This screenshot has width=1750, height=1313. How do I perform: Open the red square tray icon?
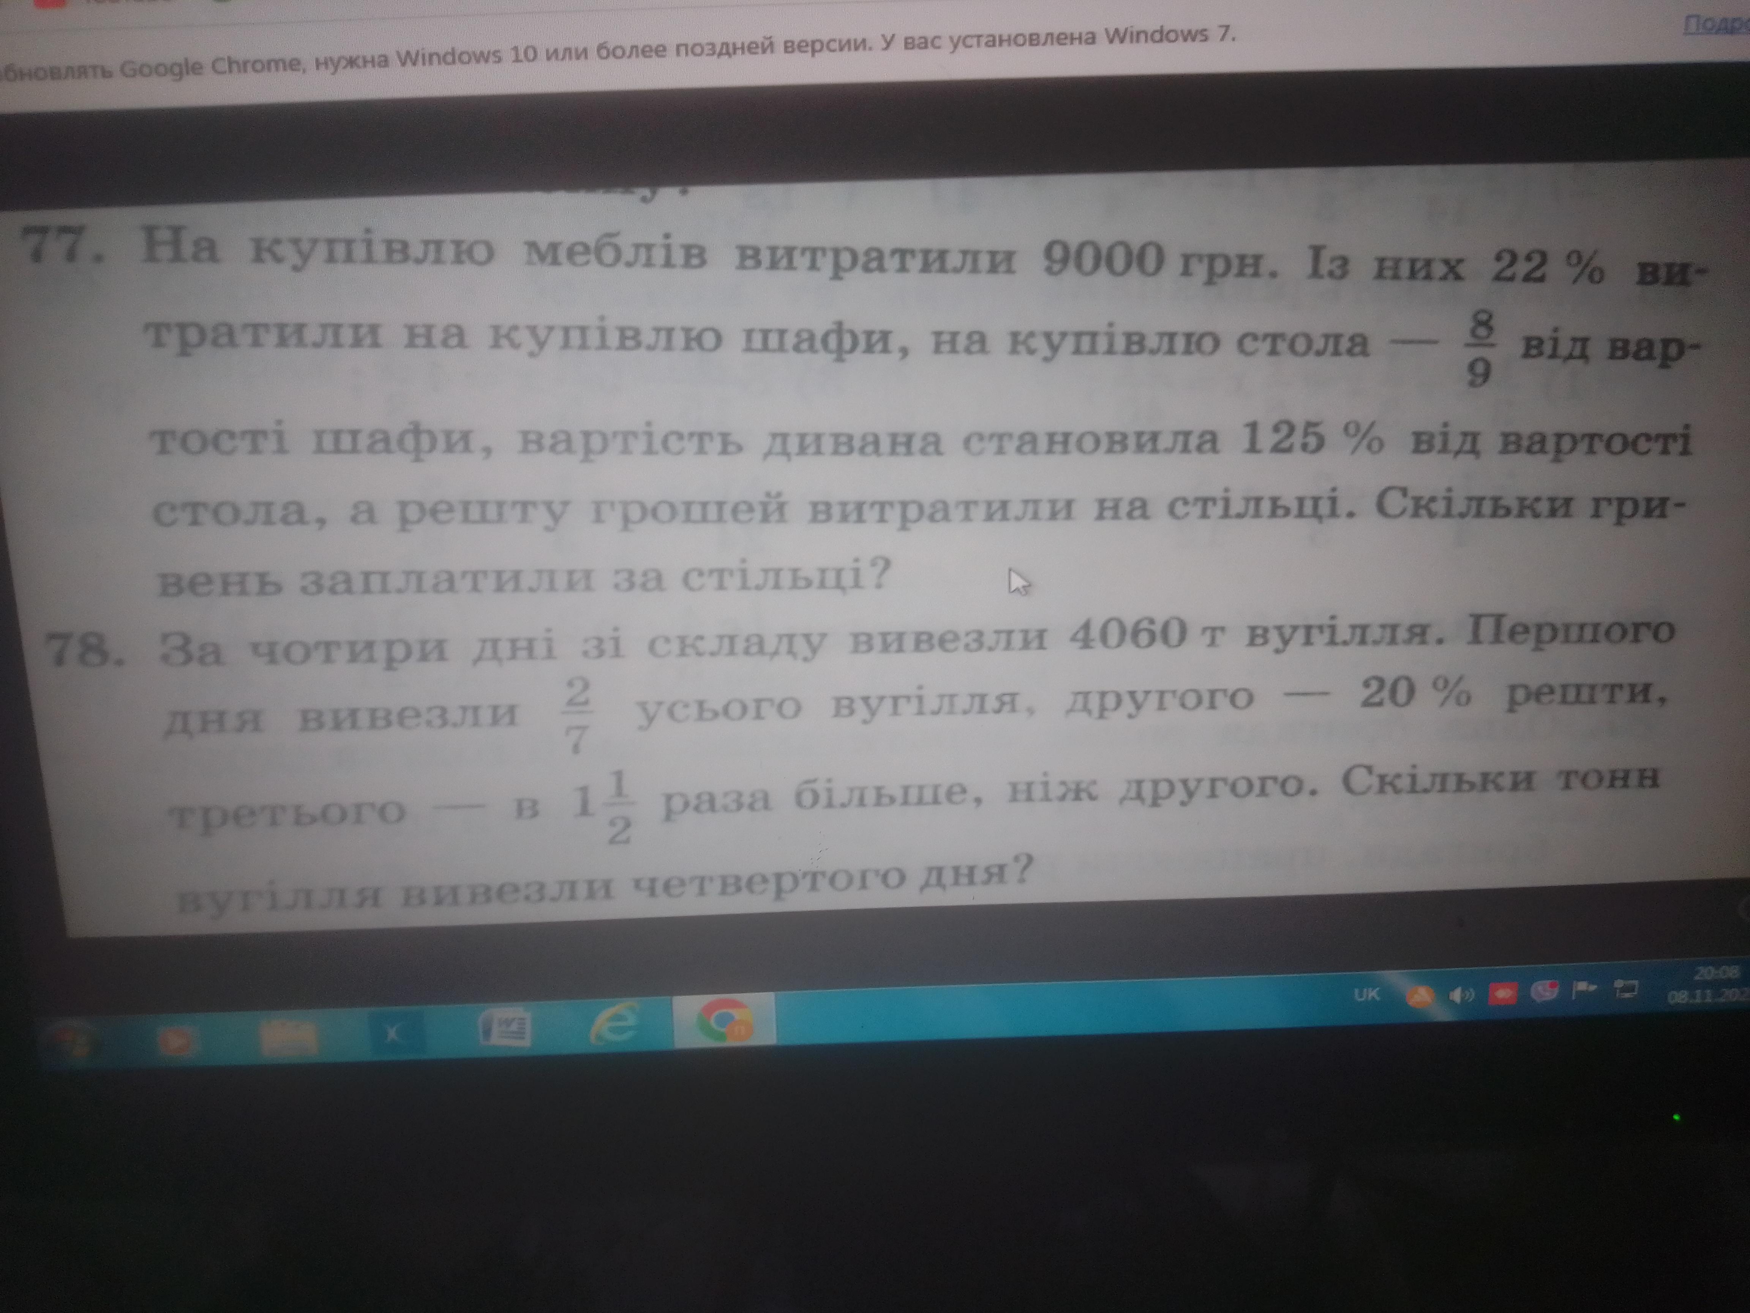pyautogui.click(x=1502, y=992)
